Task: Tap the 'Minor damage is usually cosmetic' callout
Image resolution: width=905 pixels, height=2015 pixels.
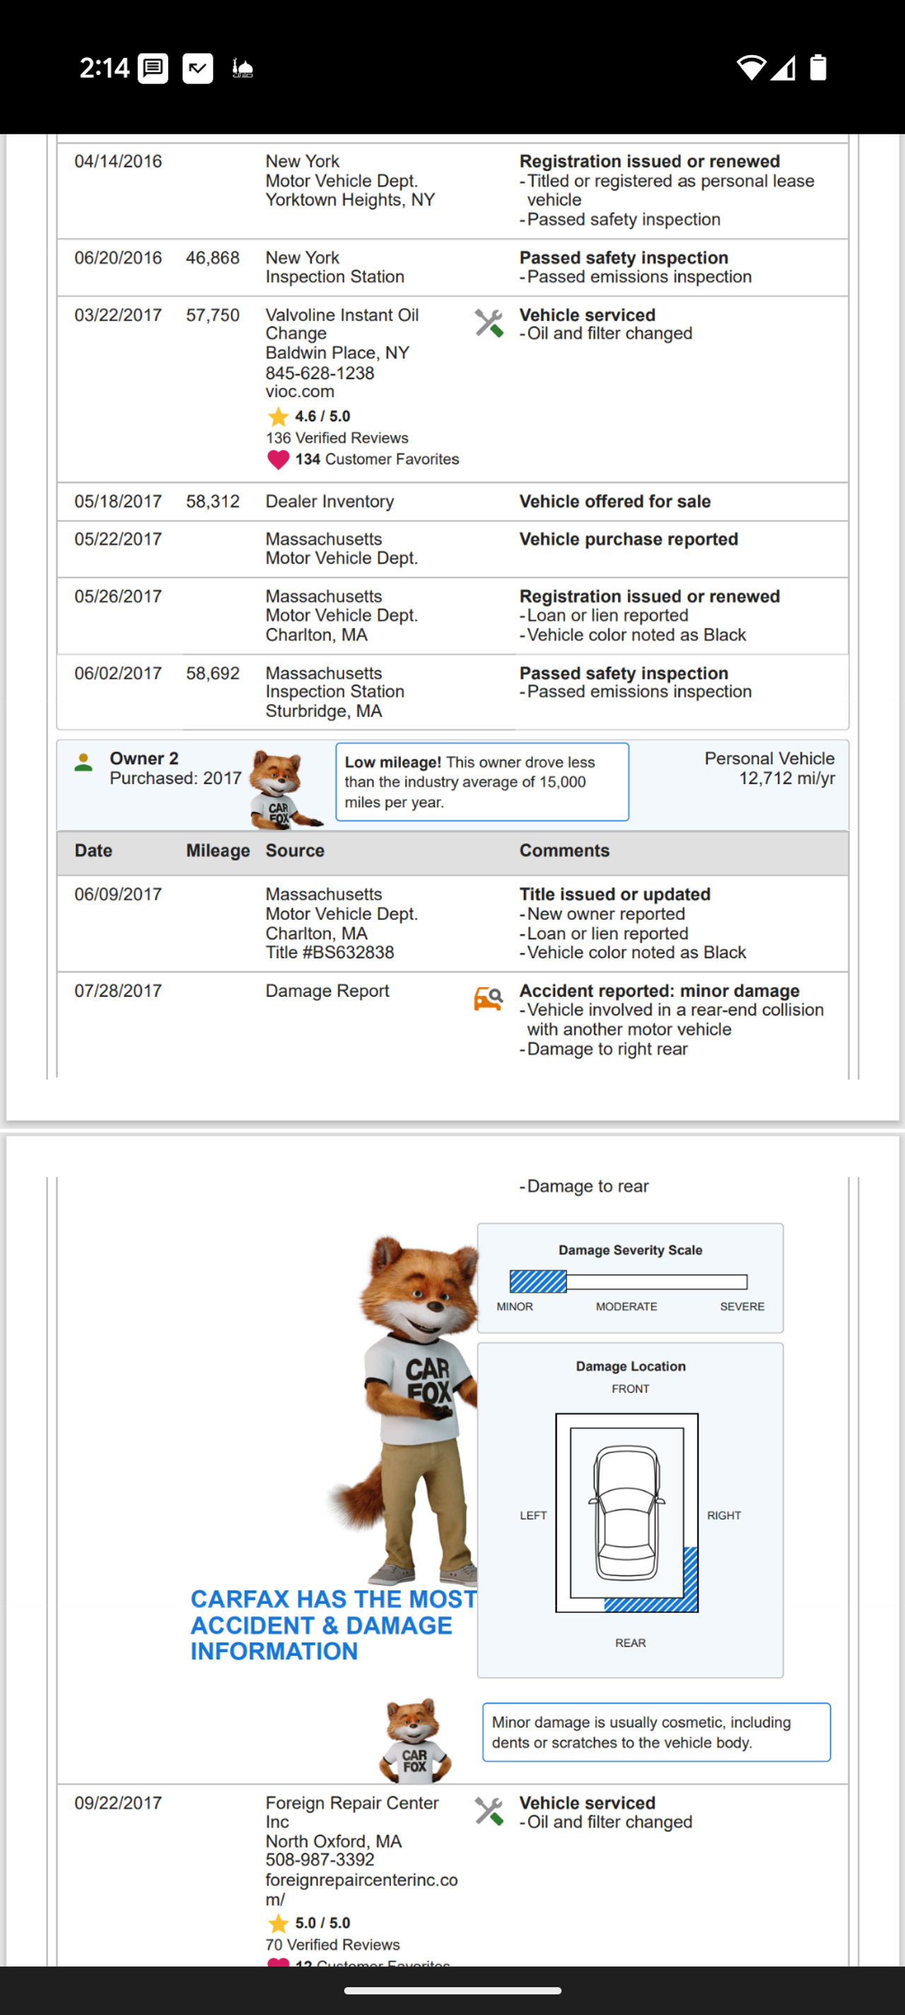Action: click(655, 1731)
